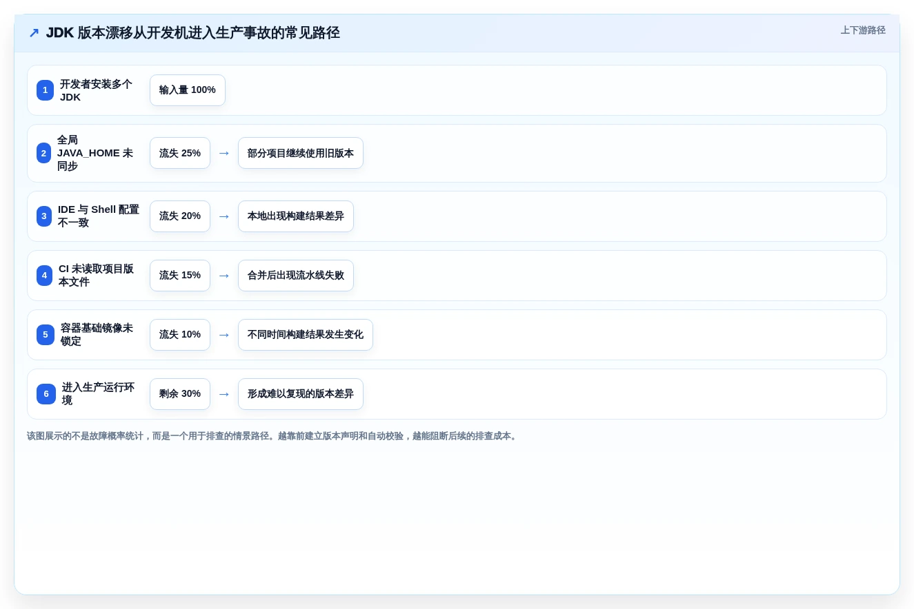Click the 流失 20% chip
The height and width of the screenshot is (609, 914).
[x=180, y=216]
